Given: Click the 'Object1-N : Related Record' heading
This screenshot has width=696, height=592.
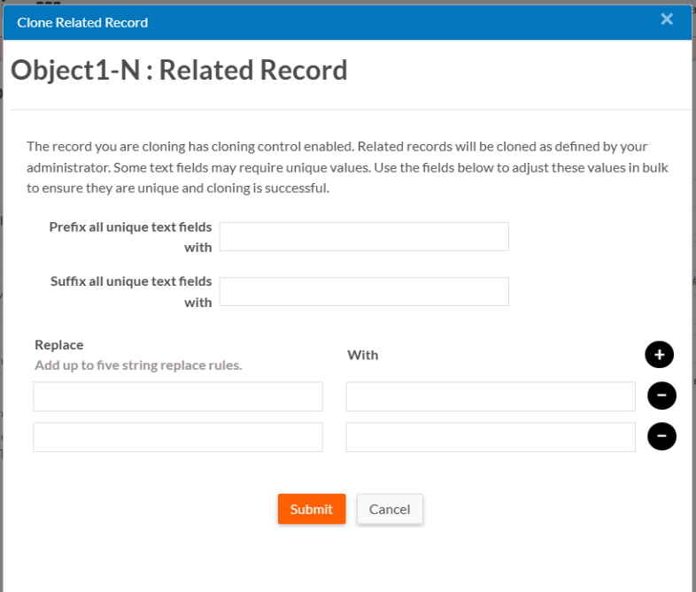Looking at the screenshot, I should [x=179, y=71].
